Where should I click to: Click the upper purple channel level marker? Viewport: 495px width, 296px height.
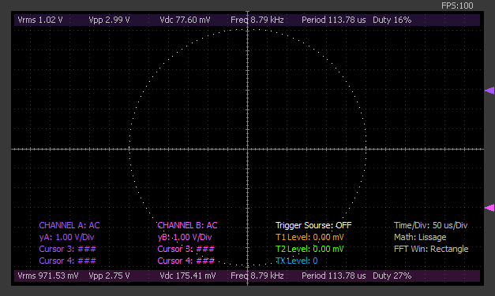(489, 91)
